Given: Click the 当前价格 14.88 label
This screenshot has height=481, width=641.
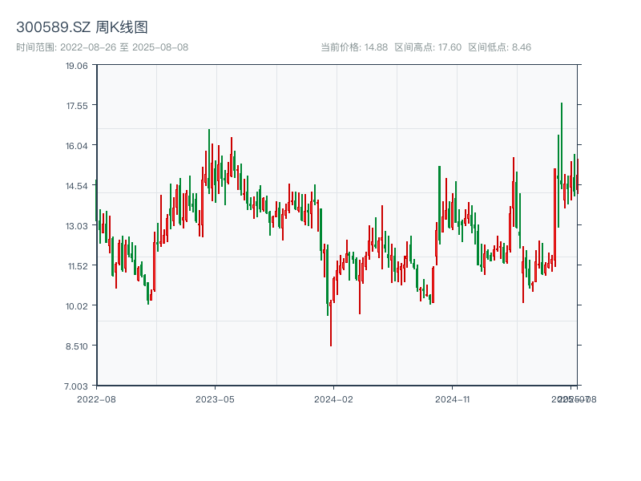Looking at the screenshot, I should pyautogui.click(x=353, y=47).
